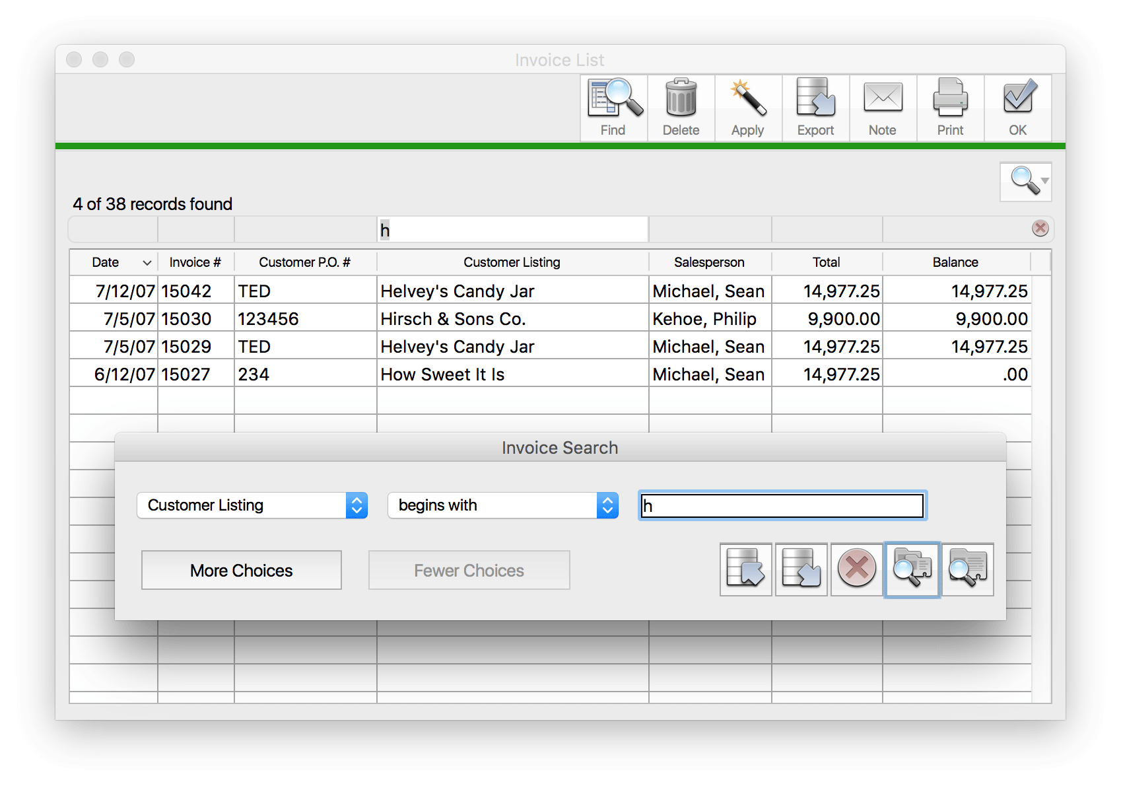Click the 6/12/07 date cell
This screenshot has width=1121, height=786.
point(114,374)
